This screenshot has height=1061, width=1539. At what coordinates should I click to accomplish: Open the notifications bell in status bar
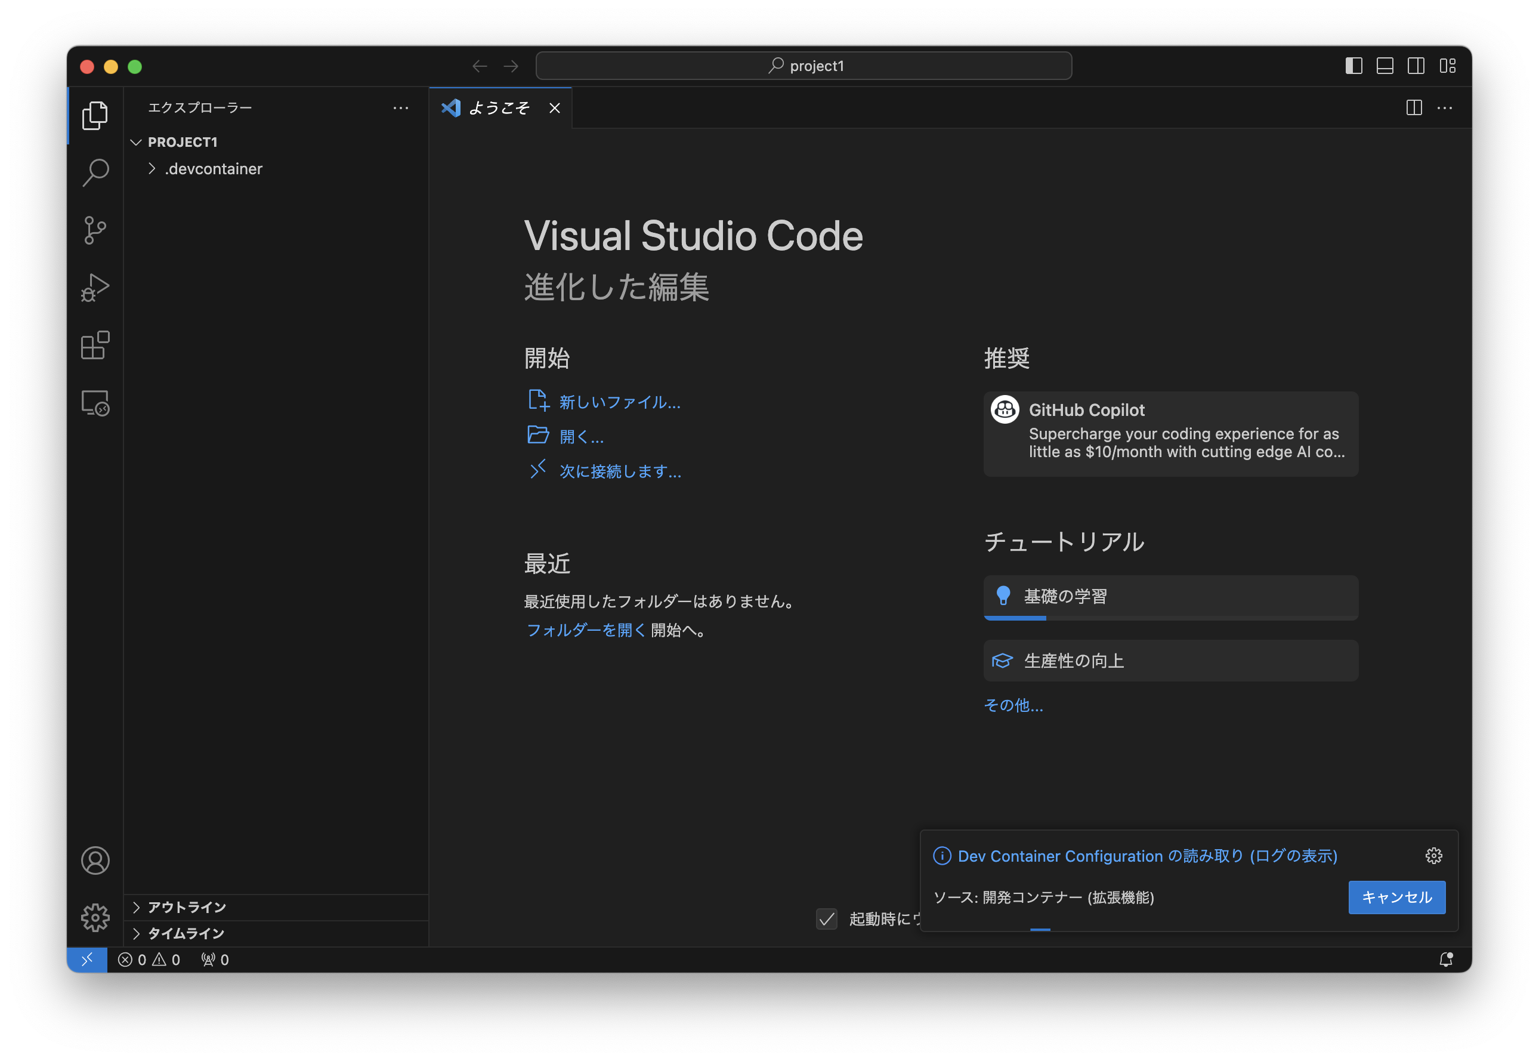(x=1445, y=960)
